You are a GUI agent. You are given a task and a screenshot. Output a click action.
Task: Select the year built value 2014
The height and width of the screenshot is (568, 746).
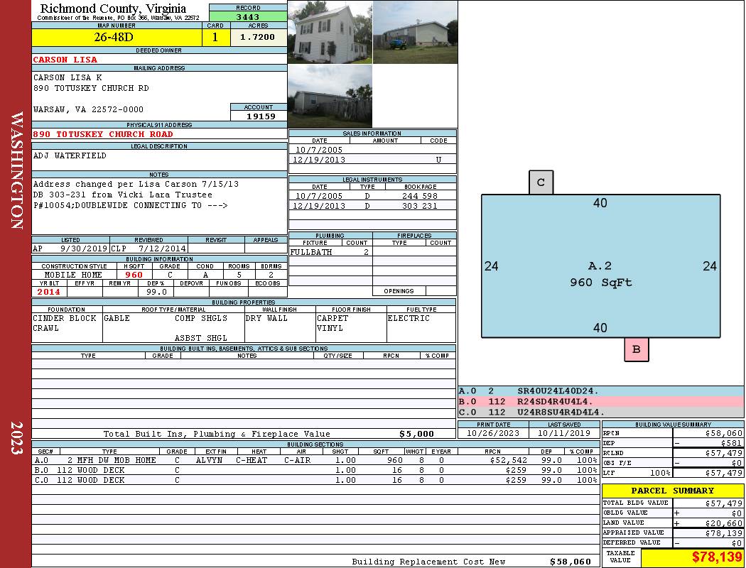click(x=49, y=292)
